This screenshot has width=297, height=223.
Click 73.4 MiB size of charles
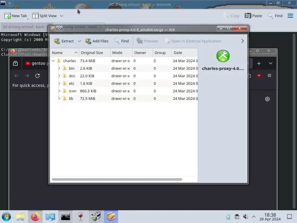[x=88, y=61]
